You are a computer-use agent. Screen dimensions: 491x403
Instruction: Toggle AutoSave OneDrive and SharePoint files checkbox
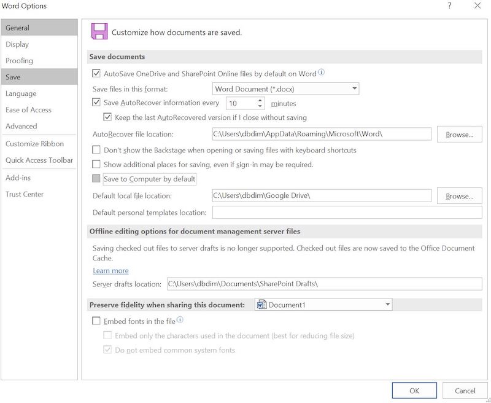[96, 74]
